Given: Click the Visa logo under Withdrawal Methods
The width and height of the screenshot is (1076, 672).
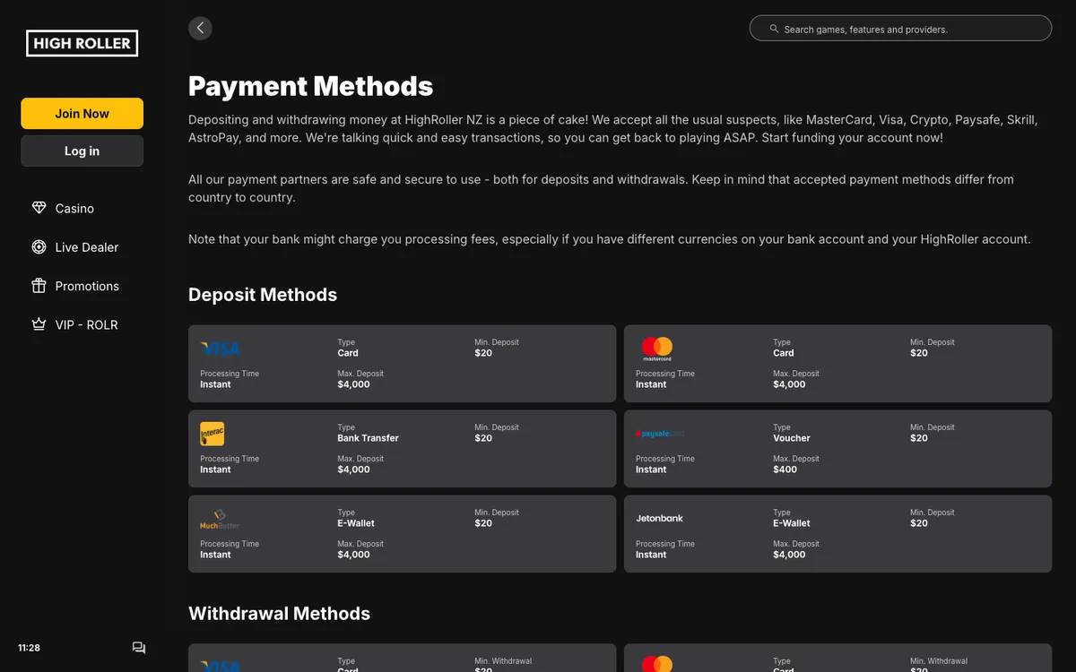Looking at the screenshot, I should [x=221, y=665].
